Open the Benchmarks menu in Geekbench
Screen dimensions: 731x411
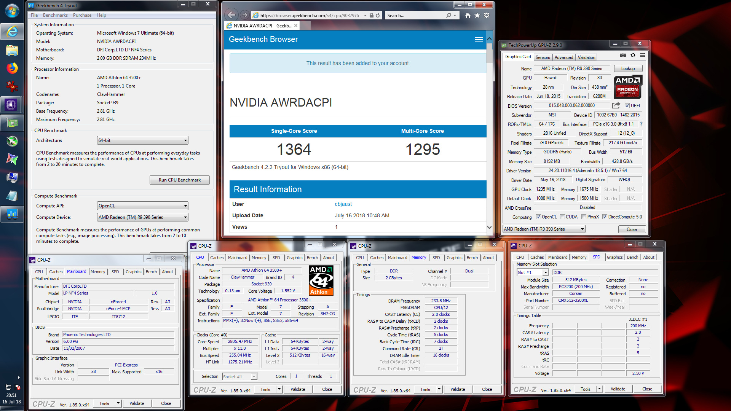tap(55, 15)
